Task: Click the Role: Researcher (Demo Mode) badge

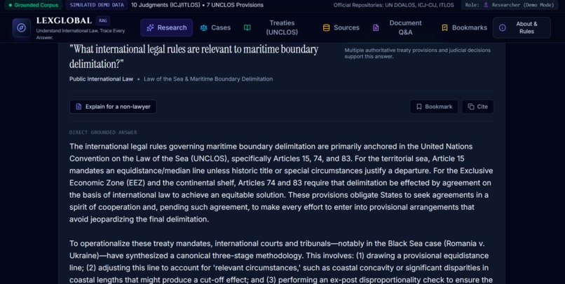Action: [510, 5]
